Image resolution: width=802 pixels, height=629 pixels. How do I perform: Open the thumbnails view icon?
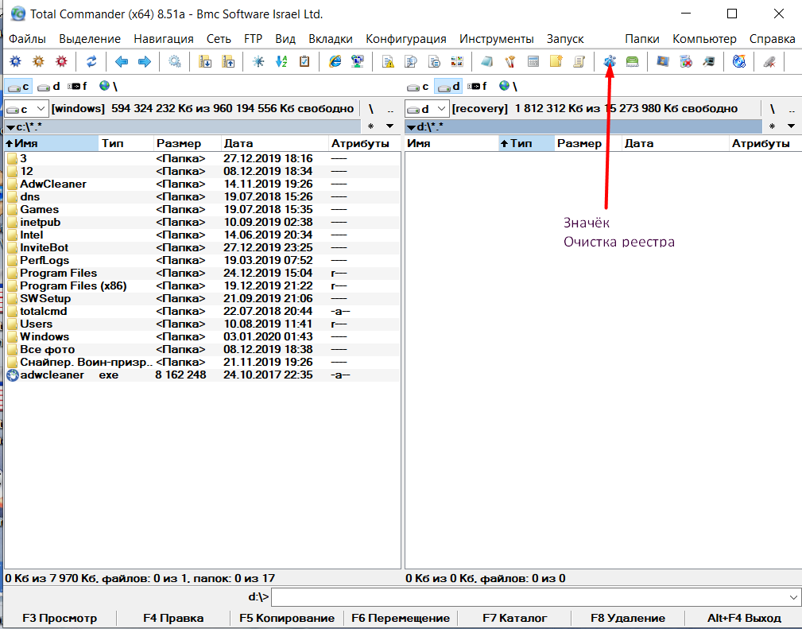[x=457, y=62]
